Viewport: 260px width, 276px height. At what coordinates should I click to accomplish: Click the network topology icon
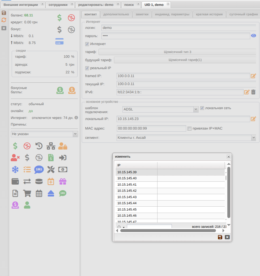51,146
